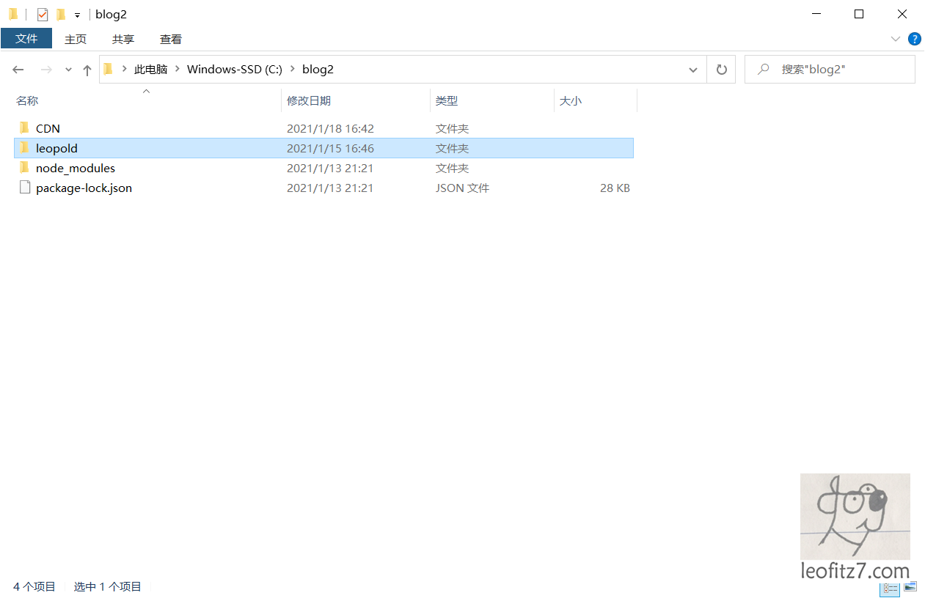Screen dimensions: 925x598
Task: Sort files by 修改日期 column header
Action: pyautogui.click(x=309, y=101)
